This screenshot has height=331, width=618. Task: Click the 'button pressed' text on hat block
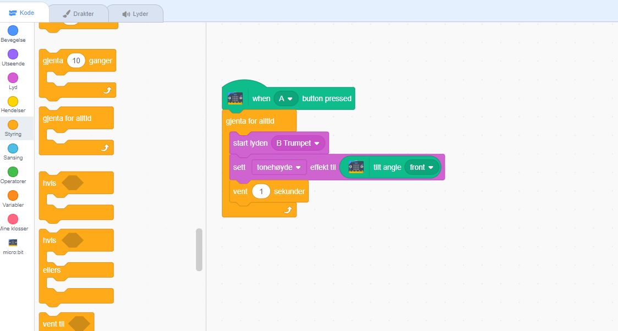tap(327, 98)
